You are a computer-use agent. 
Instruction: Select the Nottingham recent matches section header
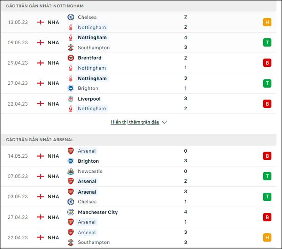[x=139, y=6]
